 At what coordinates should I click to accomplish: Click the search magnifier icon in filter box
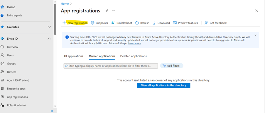tap(66, 66)
